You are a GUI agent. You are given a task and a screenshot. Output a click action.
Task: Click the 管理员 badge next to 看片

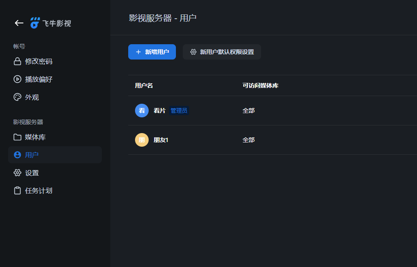pyautogui.click(x=178, y=110)
